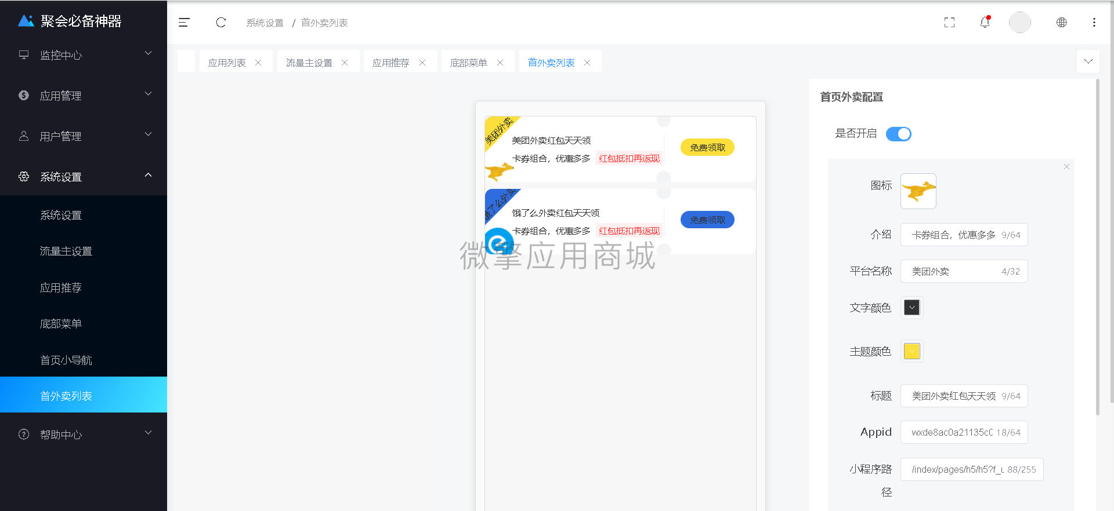This screenshot has height=511, width=1114.
Task: Close the 应用列表 tab
Action: 258,63
